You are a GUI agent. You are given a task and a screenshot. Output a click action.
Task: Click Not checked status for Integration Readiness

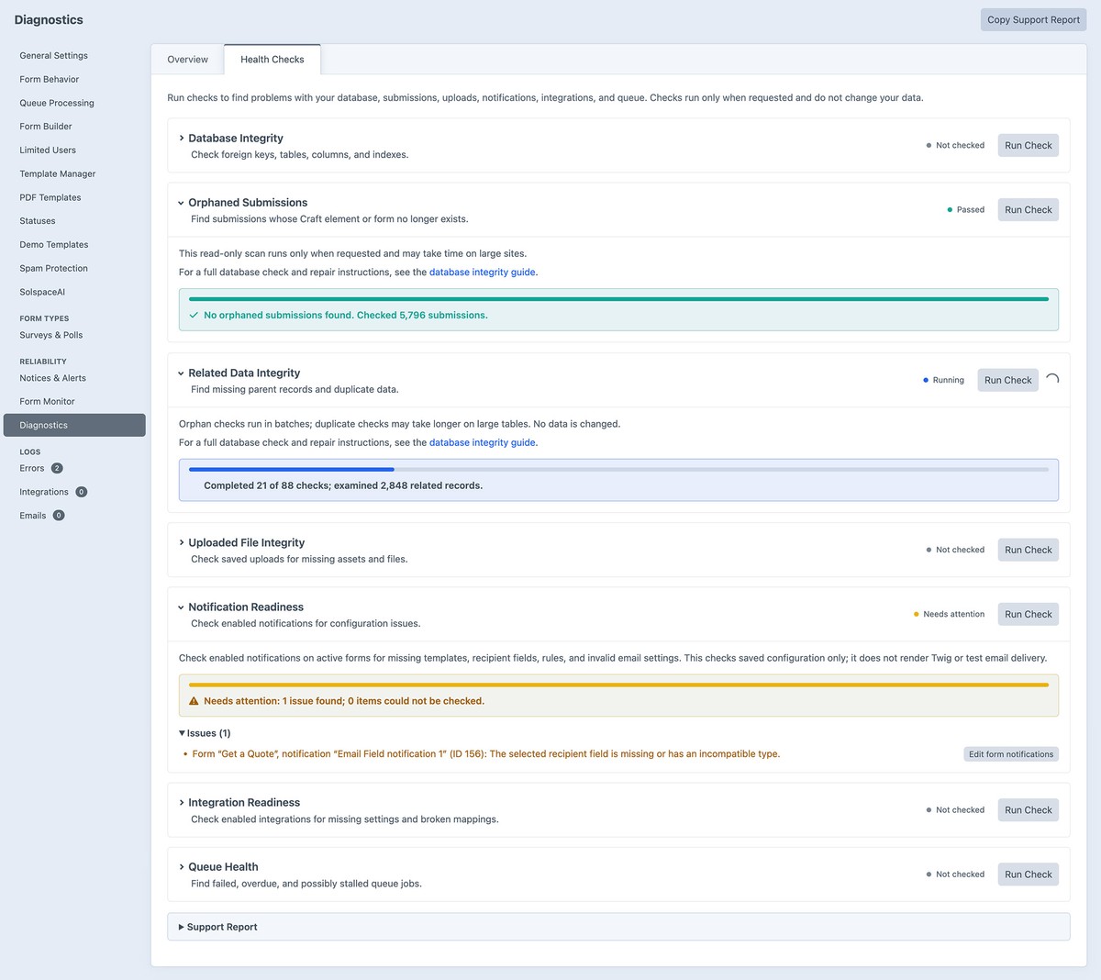[955, 810]
